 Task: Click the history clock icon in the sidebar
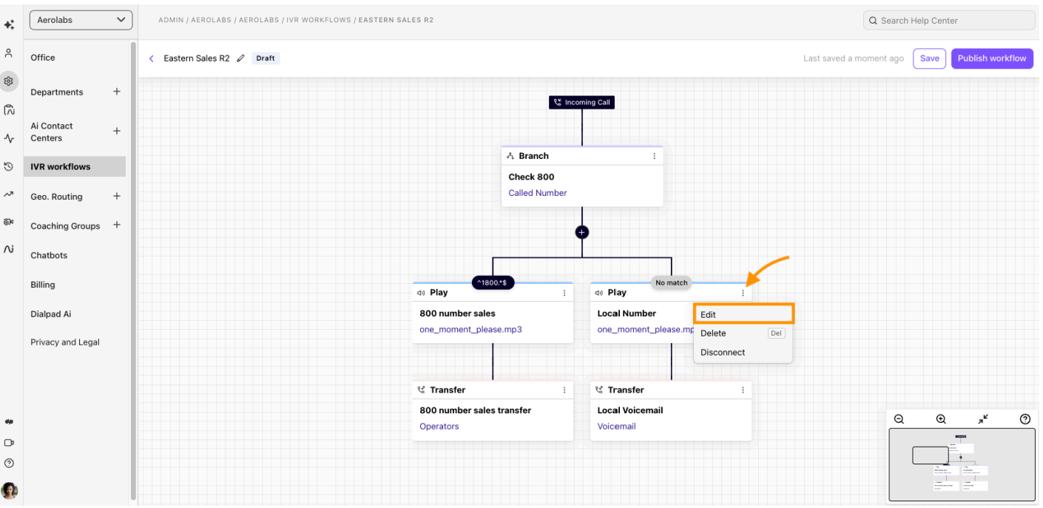(9, 166)
